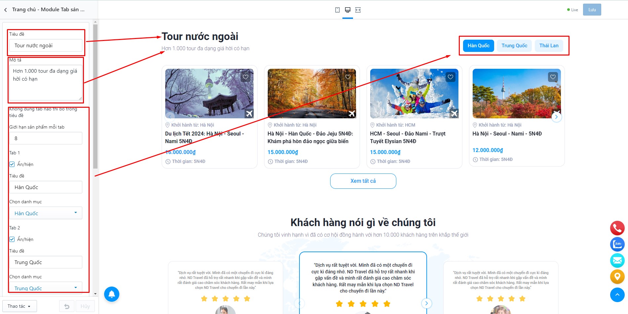Open the Zalo chat icon
Image resolution: width=628 pixels, height=314 pixels.
tap(617, 244)
